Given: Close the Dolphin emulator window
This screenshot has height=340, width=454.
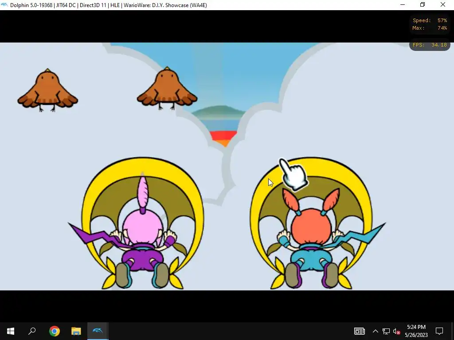Looking at the screenshot, I should point(443,5).
